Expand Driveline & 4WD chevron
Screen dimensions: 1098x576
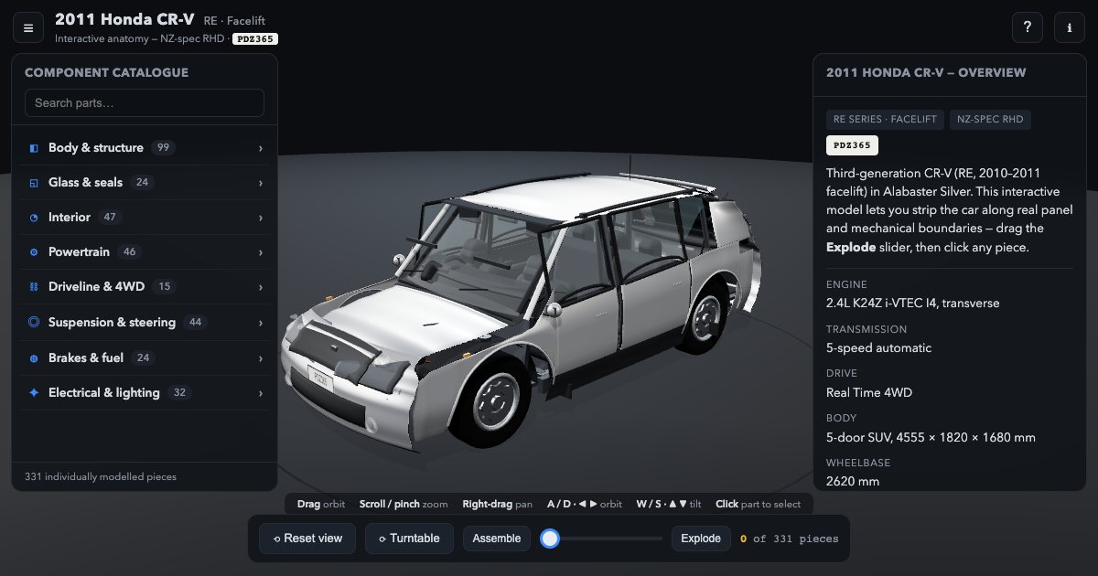(x=261, y=287)
